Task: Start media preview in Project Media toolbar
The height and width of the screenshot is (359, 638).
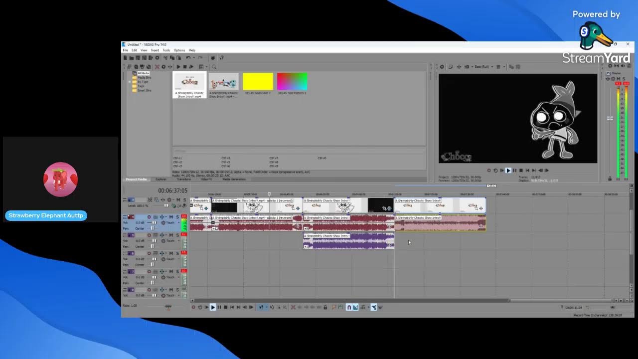Action: pyautogui.click(x=178, y=67)
